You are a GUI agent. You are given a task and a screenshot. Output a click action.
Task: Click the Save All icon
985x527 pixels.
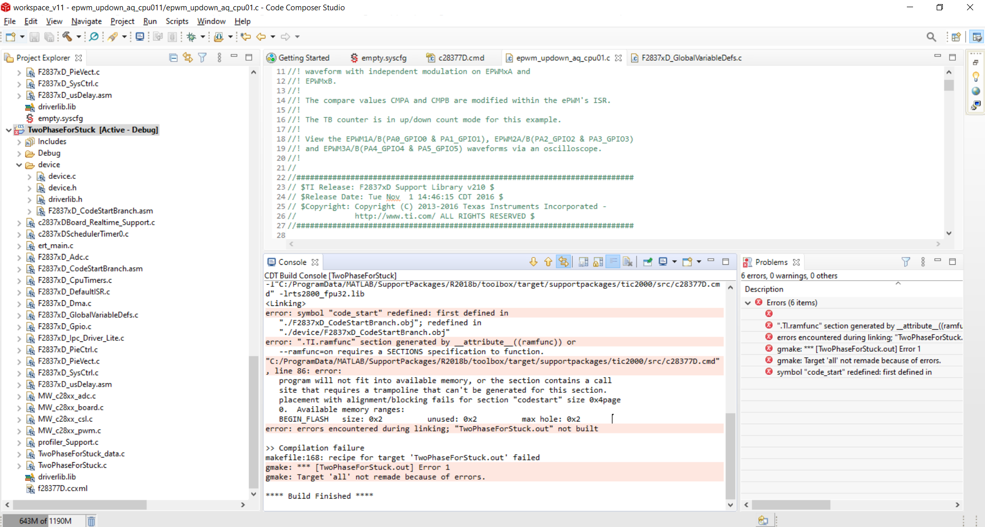pyautogui.click(x=49, y=37)
